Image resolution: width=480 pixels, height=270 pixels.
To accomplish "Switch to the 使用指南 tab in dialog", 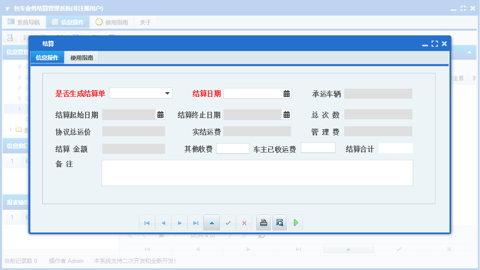I will pos(81,57).
